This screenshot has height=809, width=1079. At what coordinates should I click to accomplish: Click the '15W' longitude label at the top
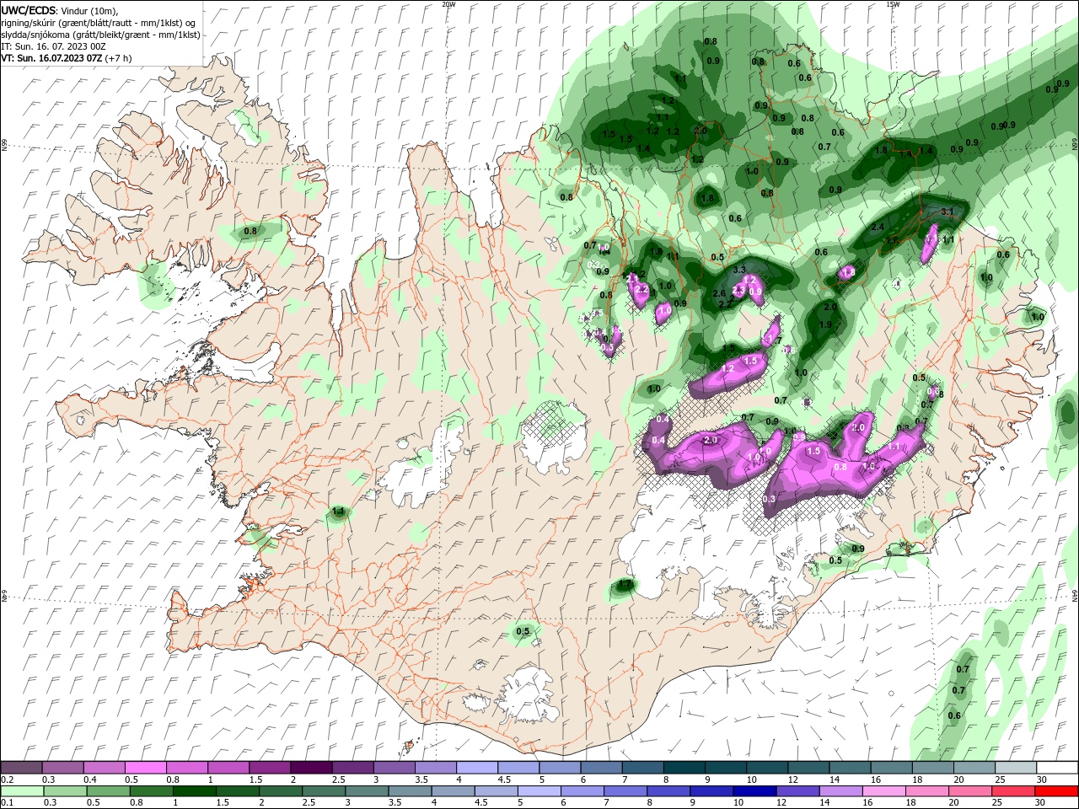[894, 4]
